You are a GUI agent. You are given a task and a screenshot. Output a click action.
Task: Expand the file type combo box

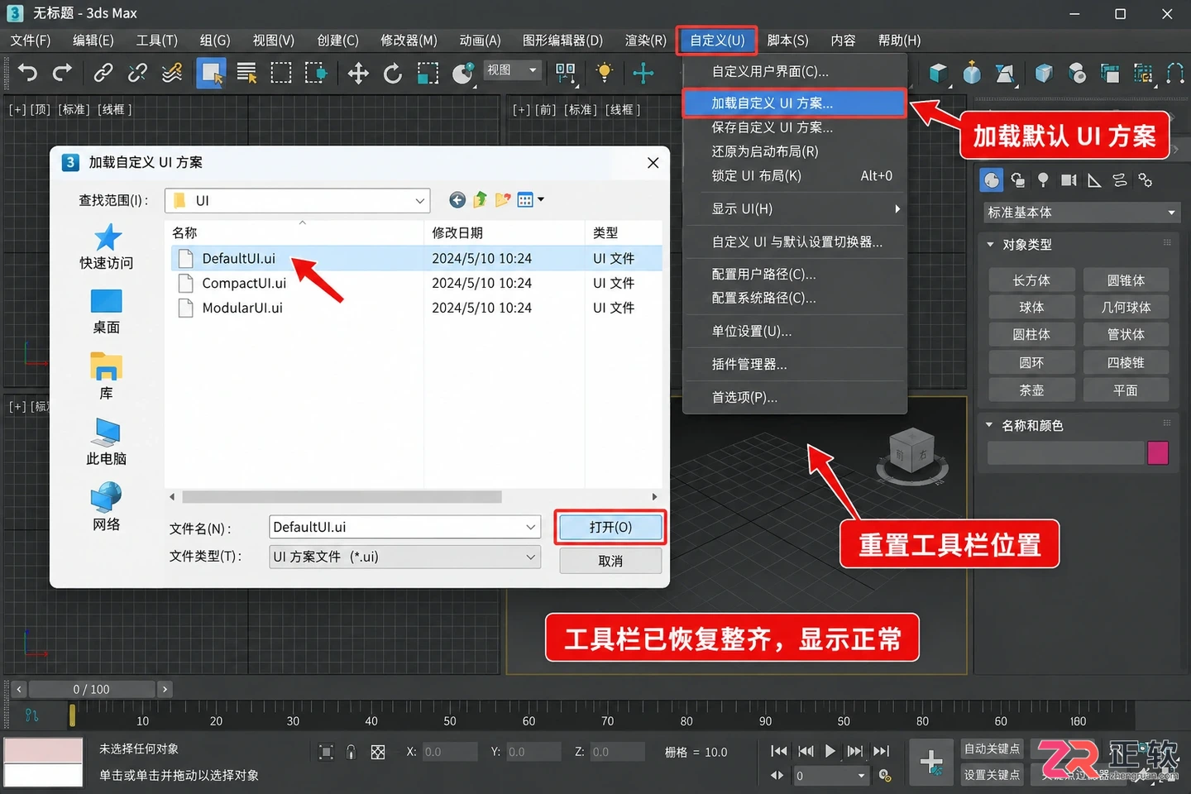531,557
